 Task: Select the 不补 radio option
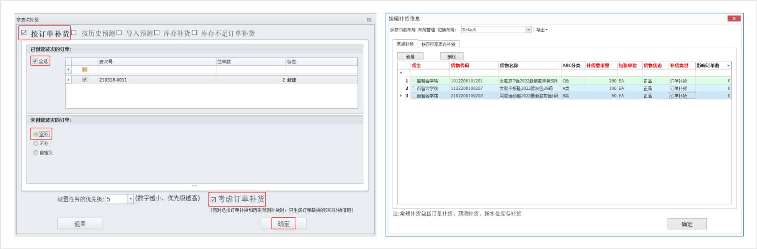(x=36, y=143)
